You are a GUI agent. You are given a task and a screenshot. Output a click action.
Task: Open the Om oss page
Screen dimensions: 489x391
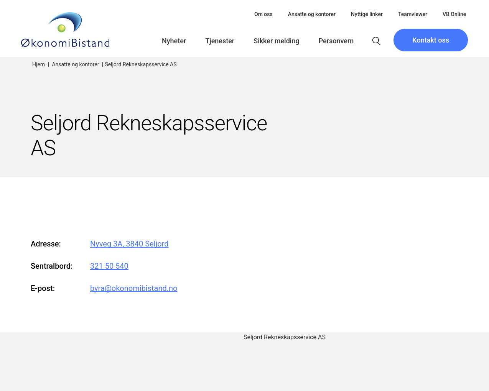point(263,14)
